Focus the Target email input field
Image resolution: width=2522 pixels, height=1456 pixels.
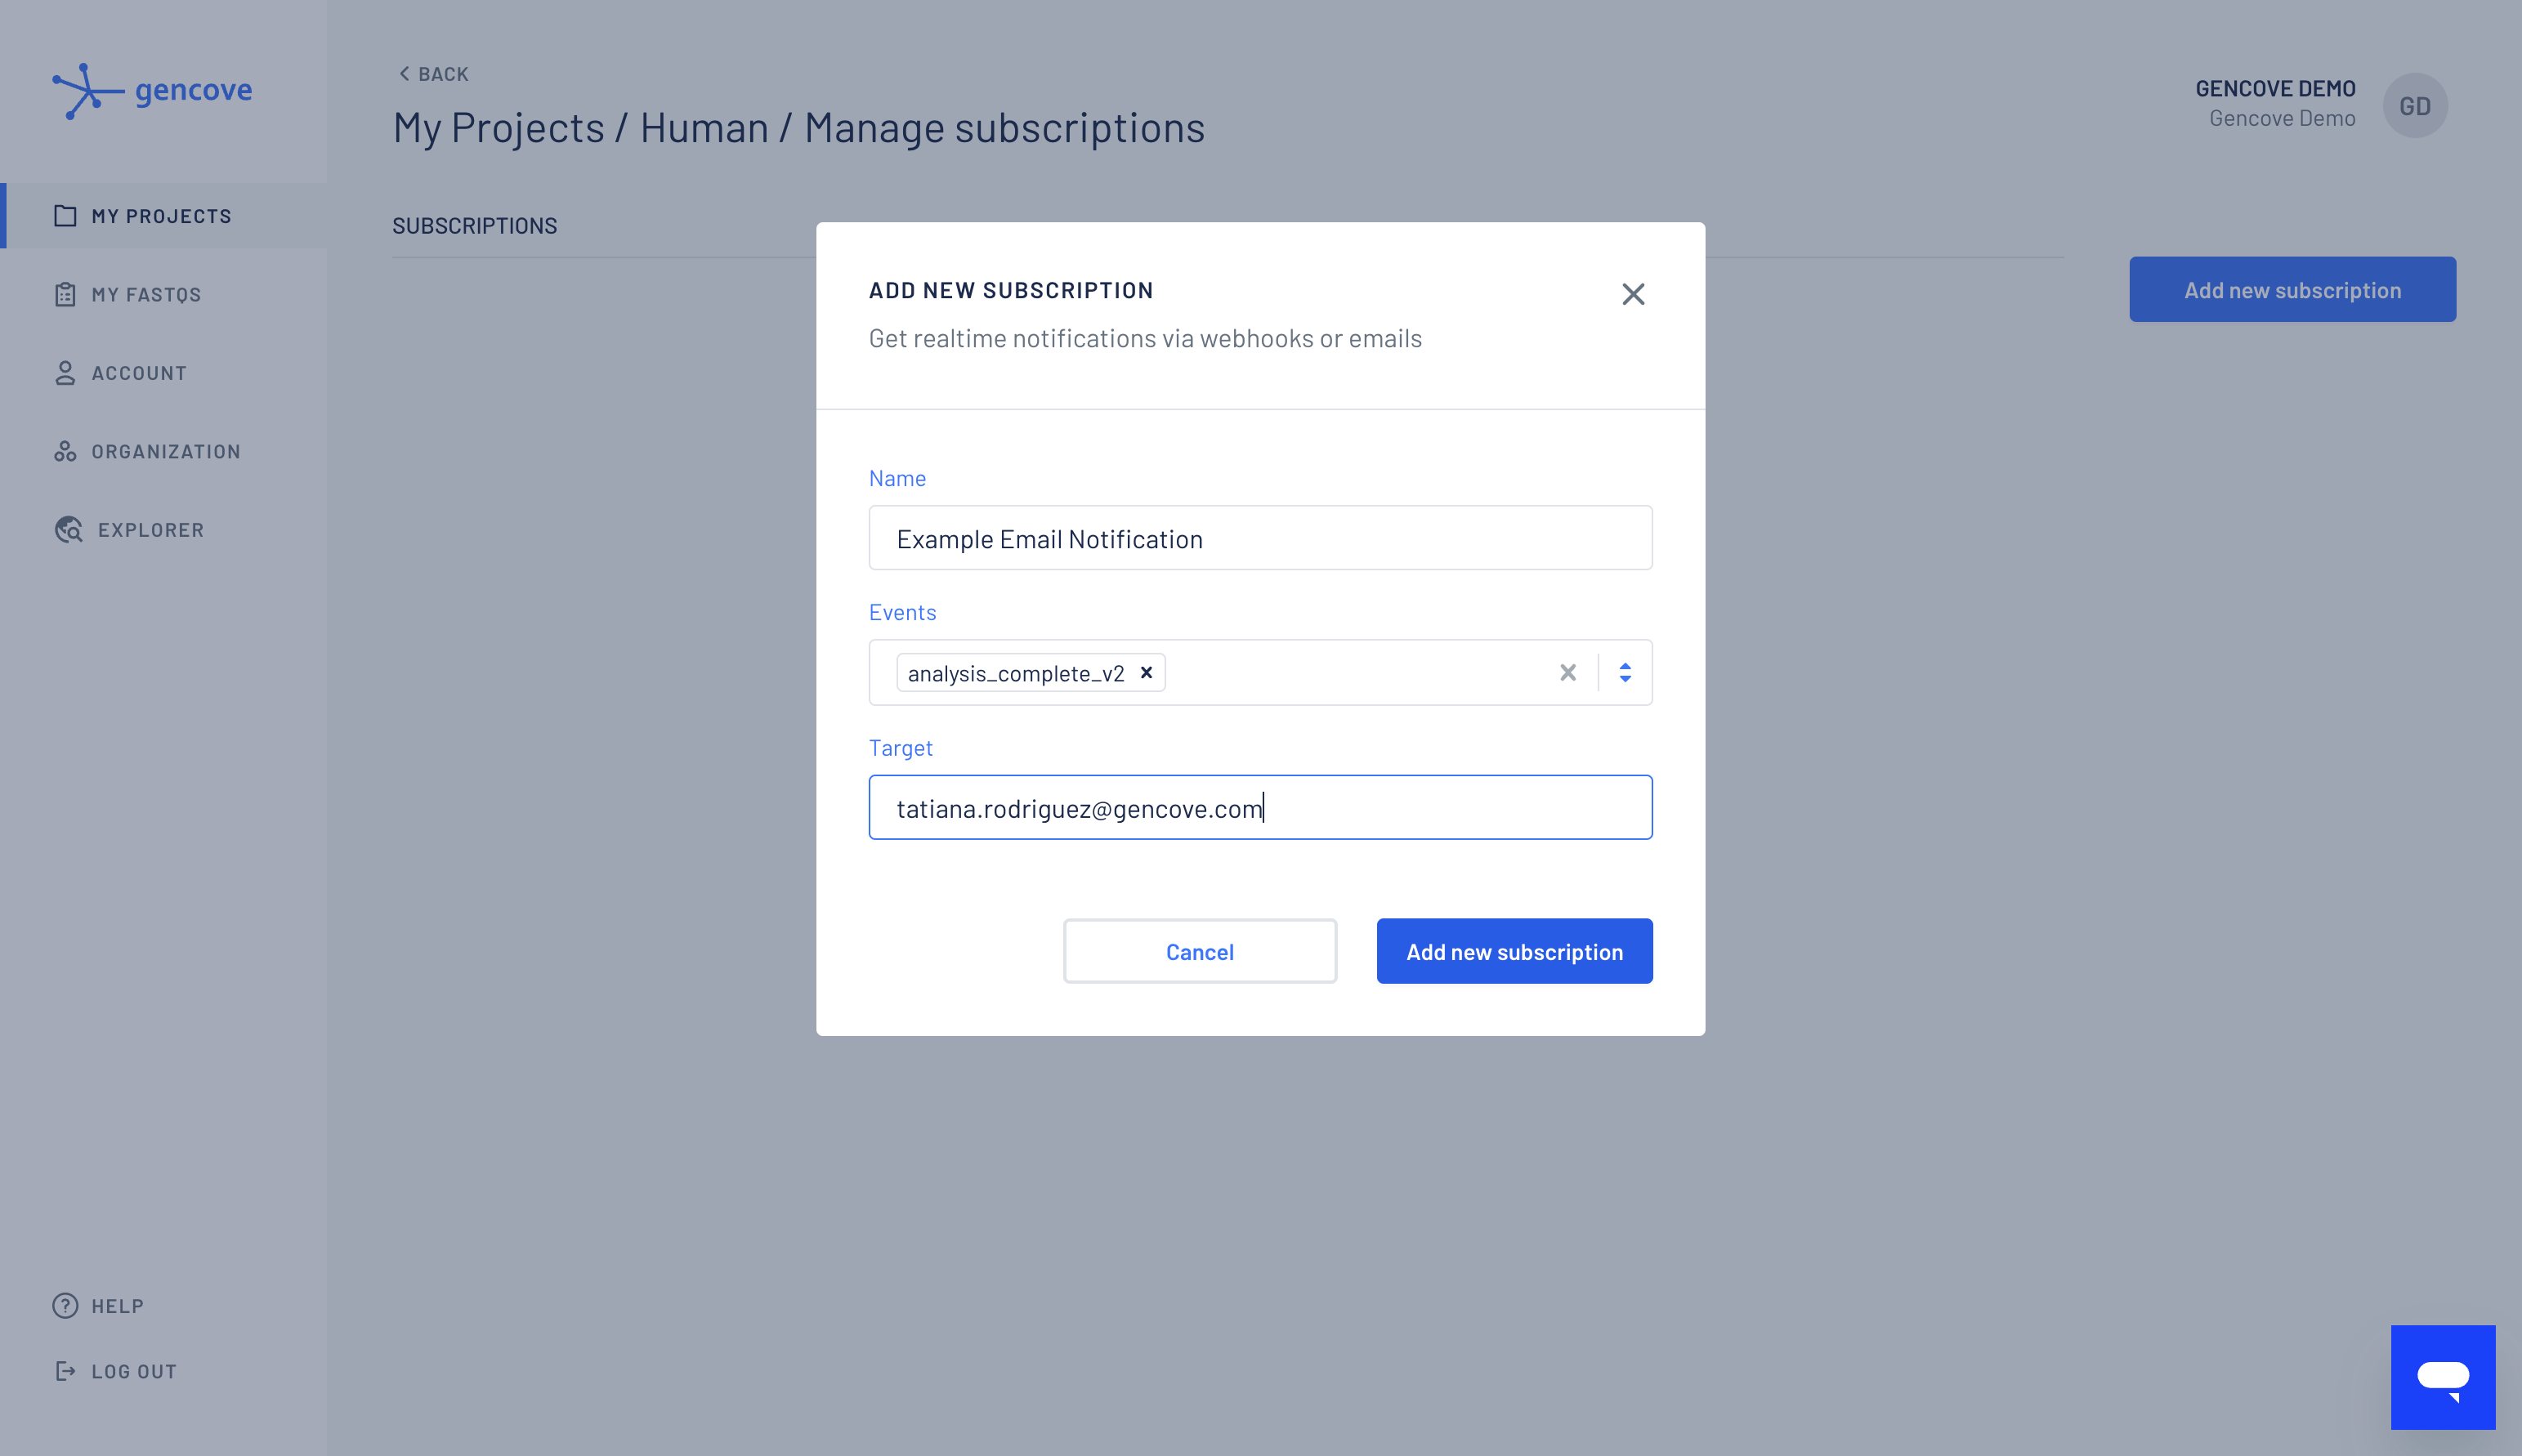click(x=1261, y=807)
